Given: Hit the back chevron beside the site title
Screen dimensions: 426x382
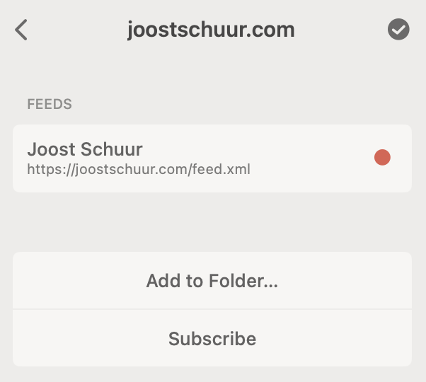Looking at the screenshot, I should [21, 30].
